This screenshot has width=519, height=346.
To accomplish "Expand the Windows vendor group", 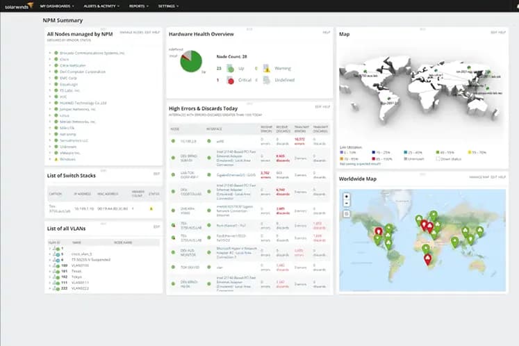I will click(50, 159).
